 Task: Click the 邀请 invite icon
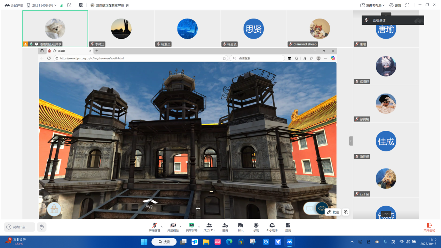(x=225, y=227)
